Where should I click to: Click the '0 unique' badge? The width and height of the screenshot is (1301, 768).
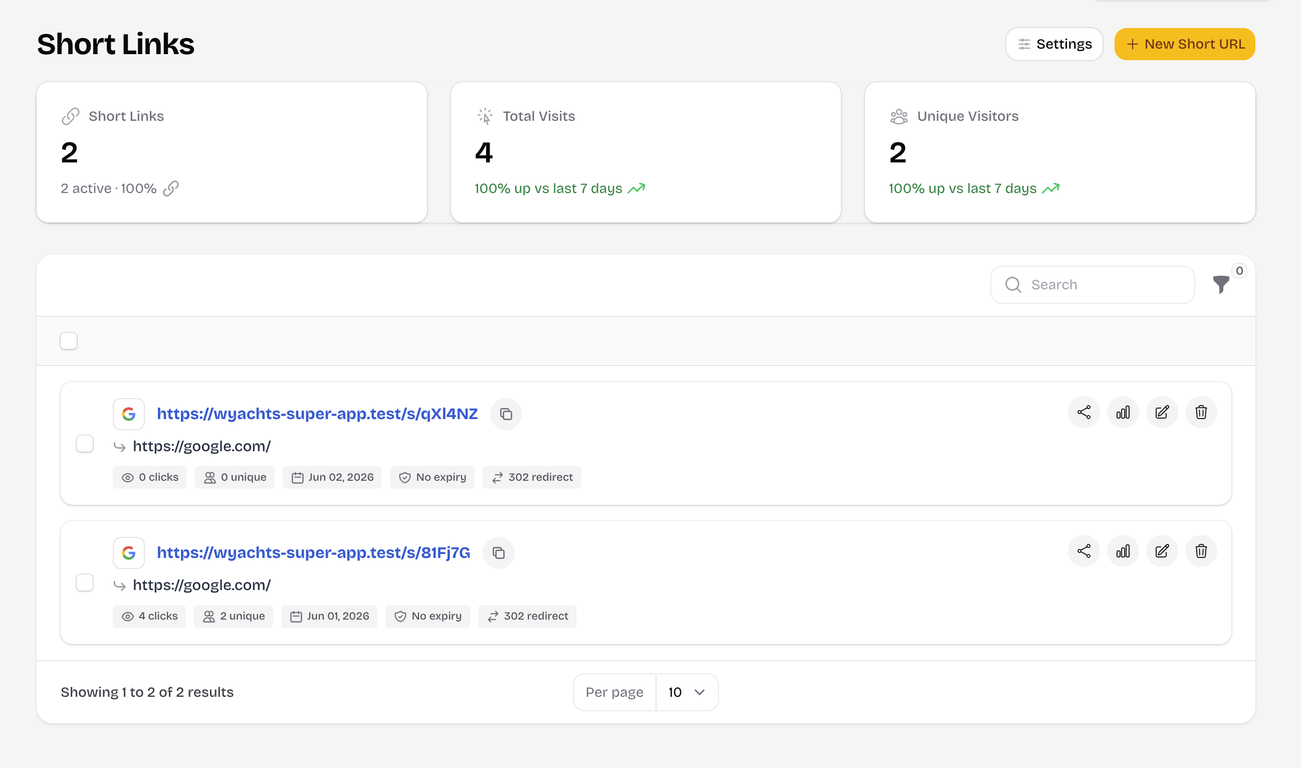pos(235,477)
